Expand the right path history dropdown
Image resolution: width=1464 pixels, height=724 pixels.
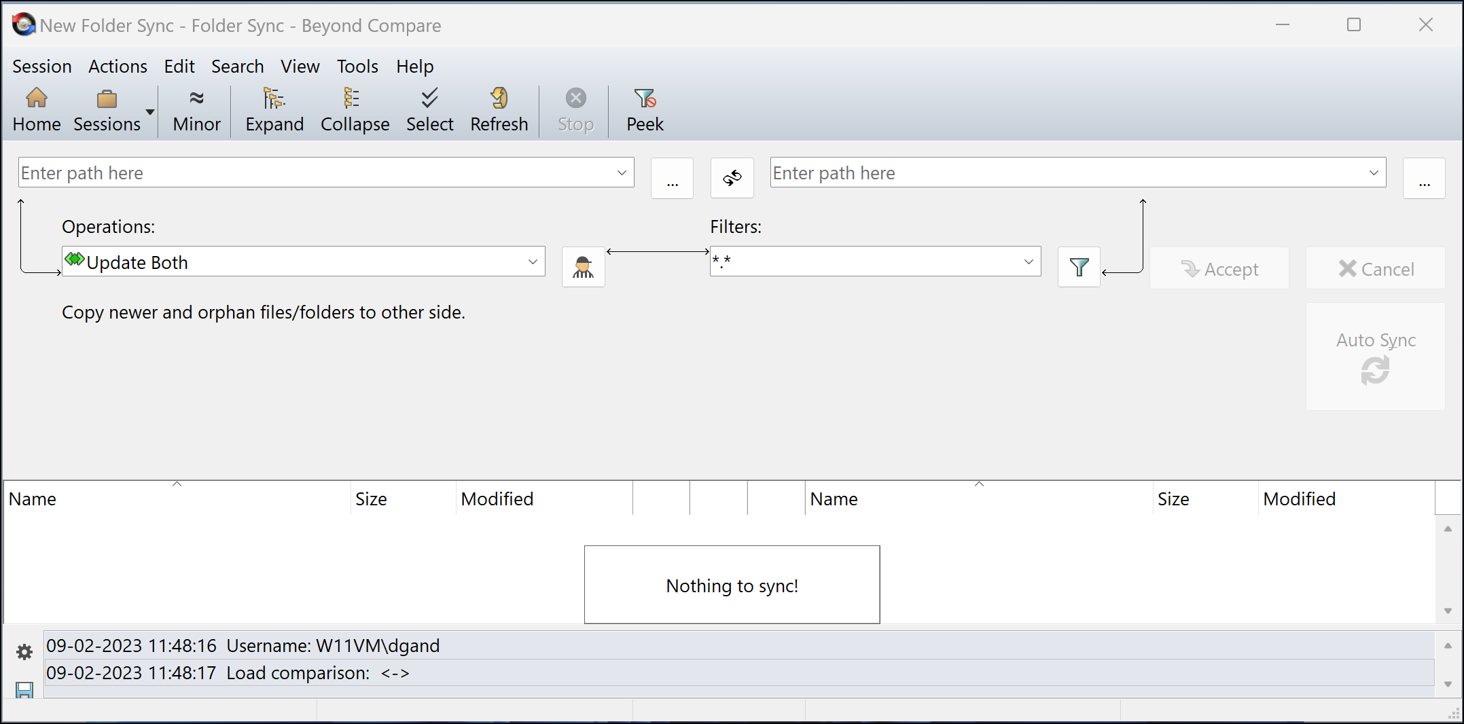[x=1374, y=173]
